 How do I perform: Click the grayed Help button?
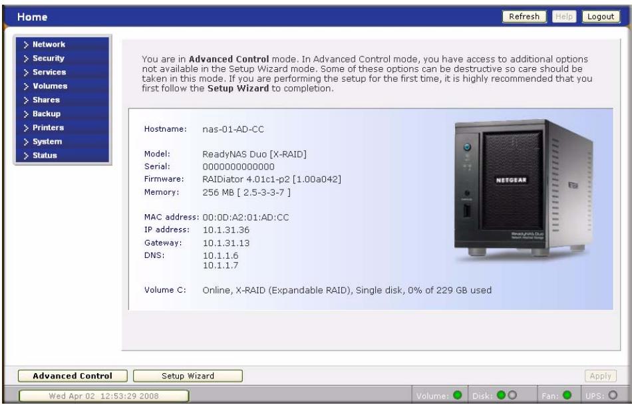coord(564,17)
